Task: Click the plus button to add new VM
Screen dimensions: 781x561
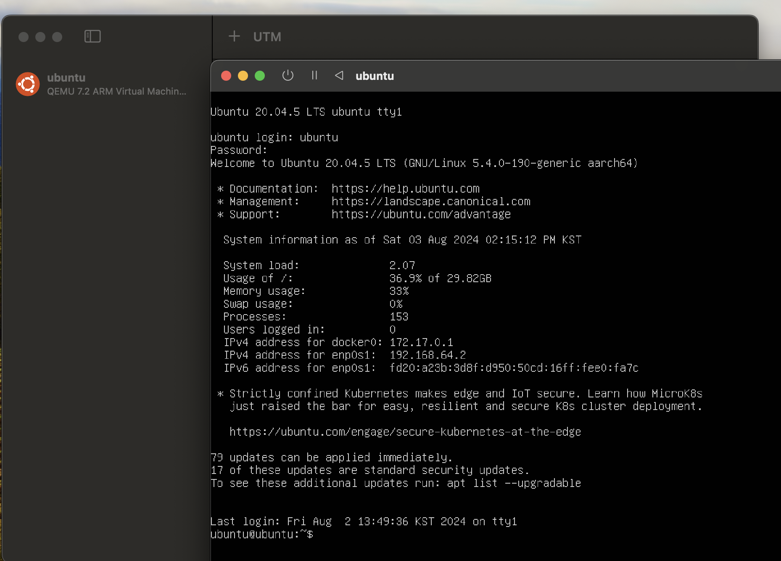Action: point(234,37)
